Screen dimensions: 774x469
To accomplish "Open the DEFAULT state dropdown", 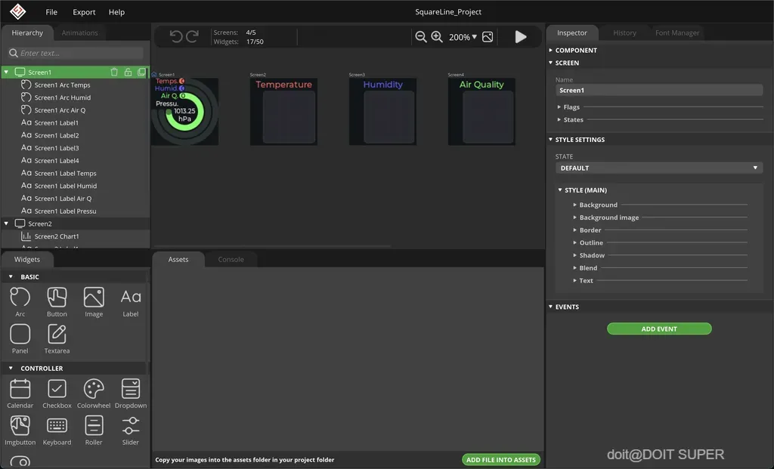I will (658, 168).
